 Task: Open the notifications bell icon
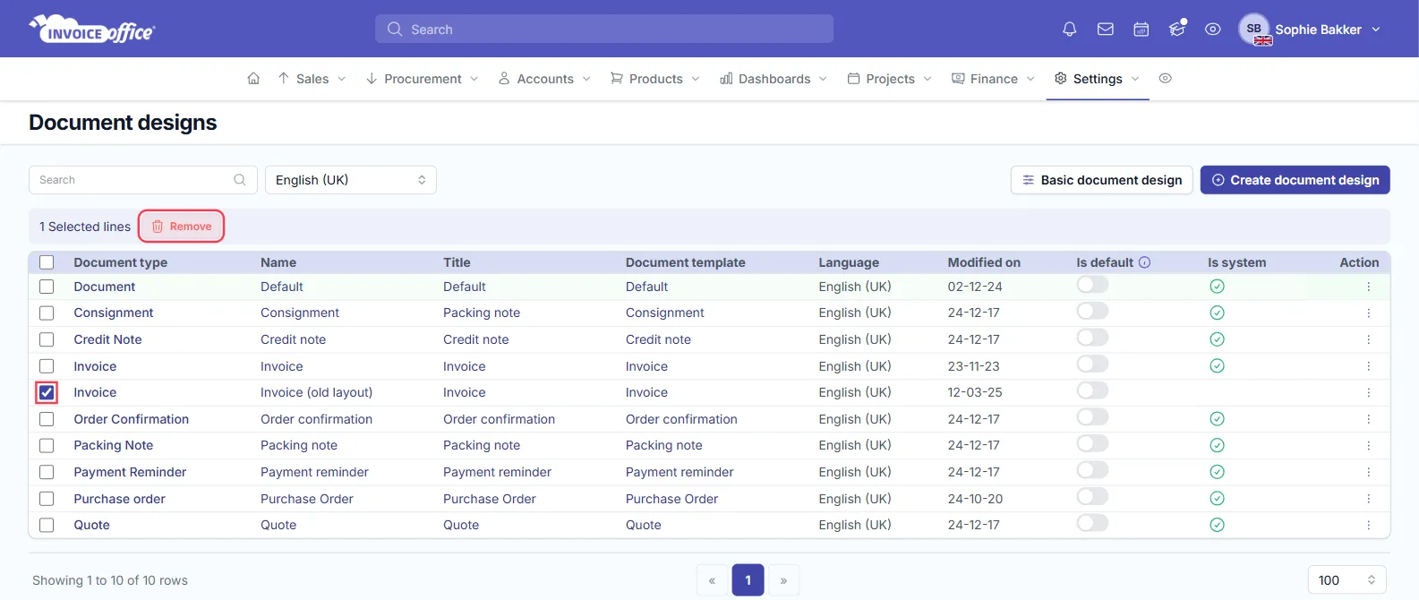tap(1069, 30)
